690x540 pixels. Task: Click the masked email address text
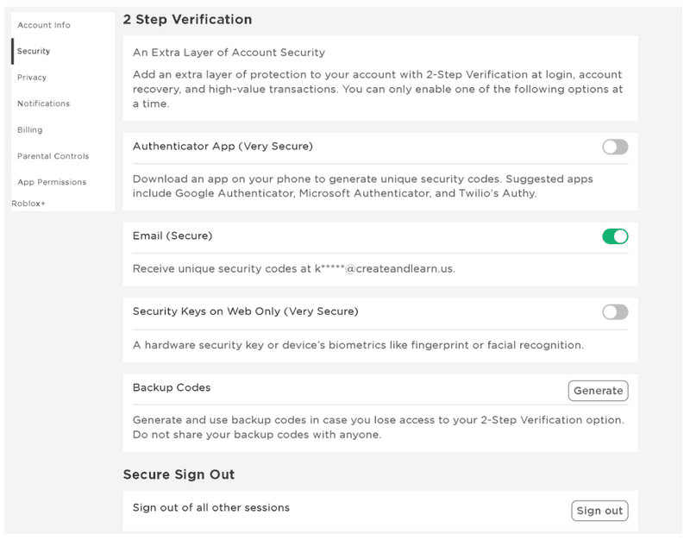pyautogui.click(x=384, y=268)
